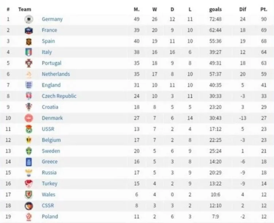Image resolution: width=274 pixels, height=223 pixels.
Task: Follow the Croatia team link
Action: pos(50,107)
